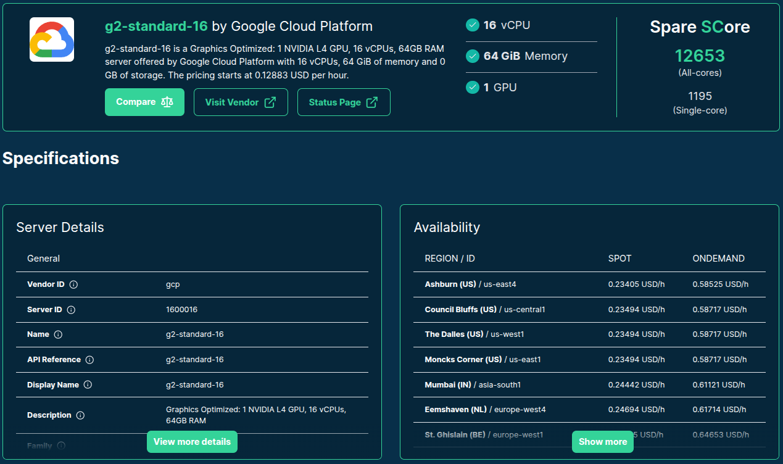783x464 pixels.
Task: Click Show more in Availability
Action: click(603, 442)
